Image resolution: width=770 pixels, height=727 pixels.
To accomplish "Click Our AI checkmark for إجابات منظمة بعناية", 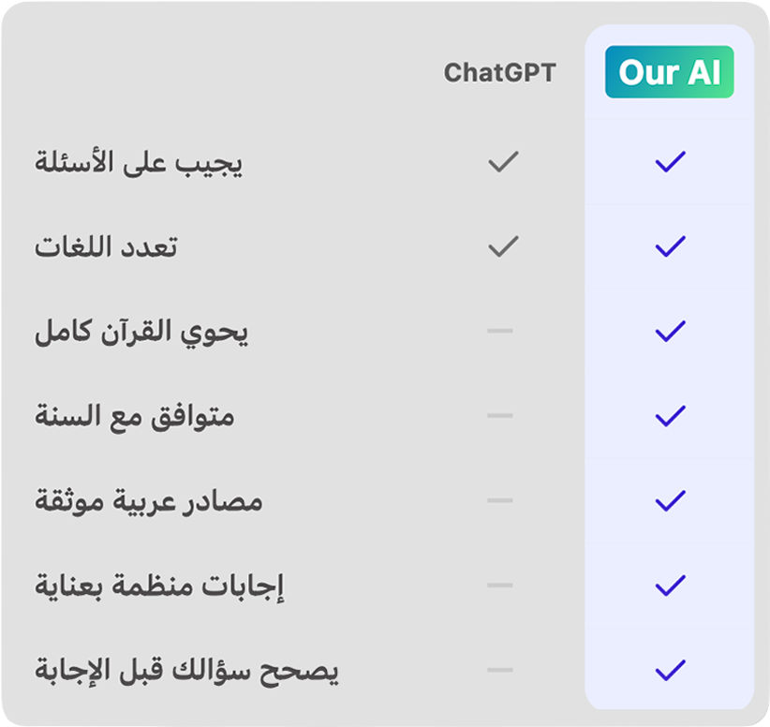I will pyautogui.click(x=671, y=586).
